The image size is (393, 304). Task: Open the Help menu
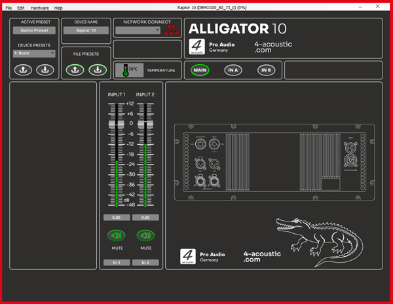click(58, 8)
